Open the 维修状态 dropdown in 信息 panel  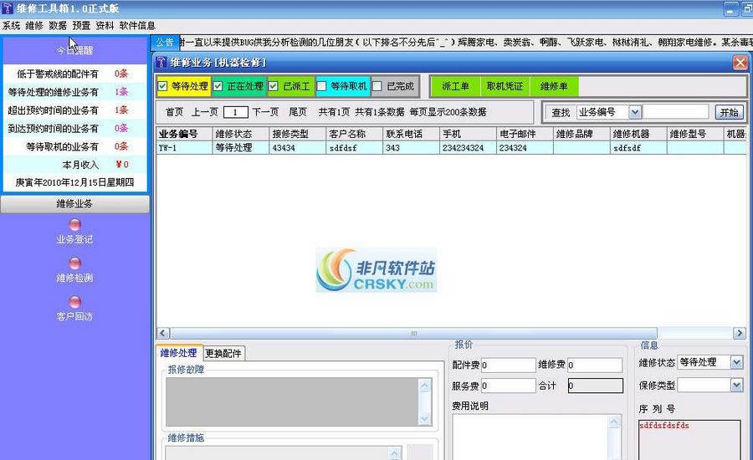736,362
